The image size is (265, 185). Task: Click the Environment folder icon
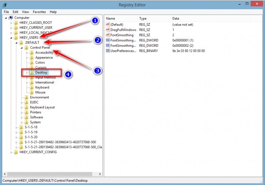click(x=26, y=97)
